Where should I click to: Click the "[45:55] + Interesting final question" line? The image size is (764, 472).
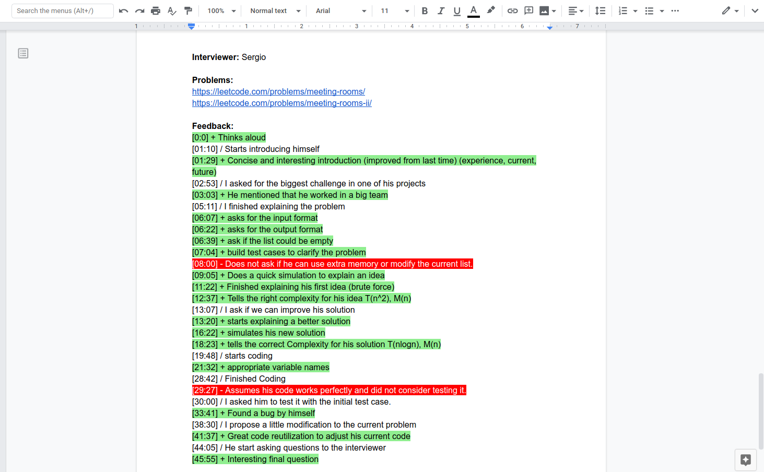255,459
